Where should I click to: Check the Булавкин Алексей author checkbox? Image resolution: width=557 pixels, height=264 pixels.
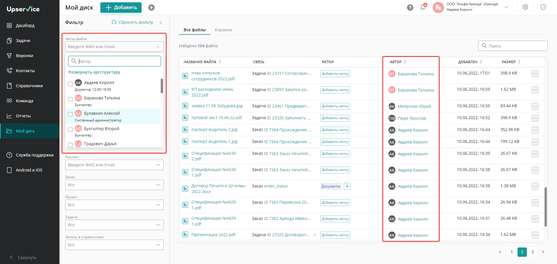click(70, 114)
